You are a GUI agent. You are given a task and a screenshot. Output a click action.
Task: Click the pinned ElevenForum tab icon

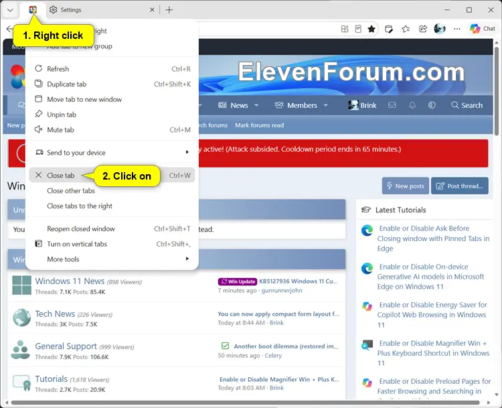33,10
